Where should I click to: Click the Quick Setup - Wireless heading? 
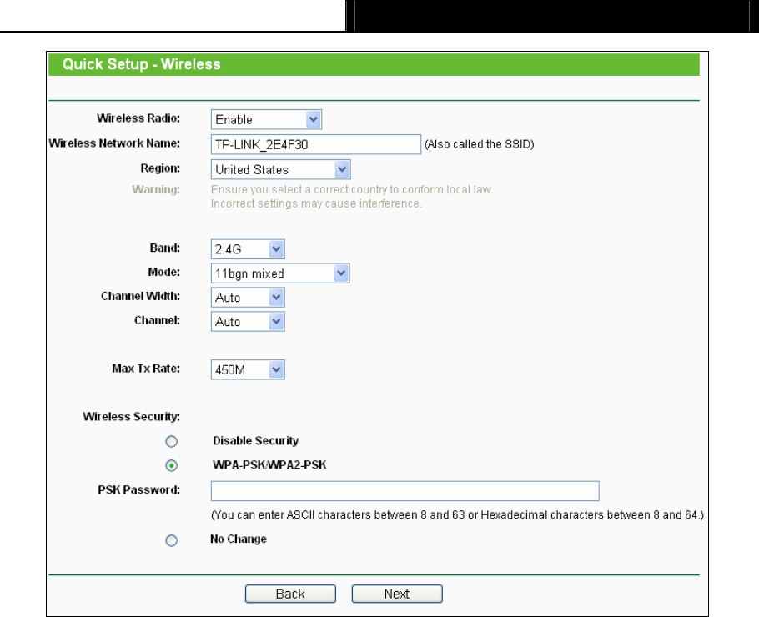click(x=142, y=64)
